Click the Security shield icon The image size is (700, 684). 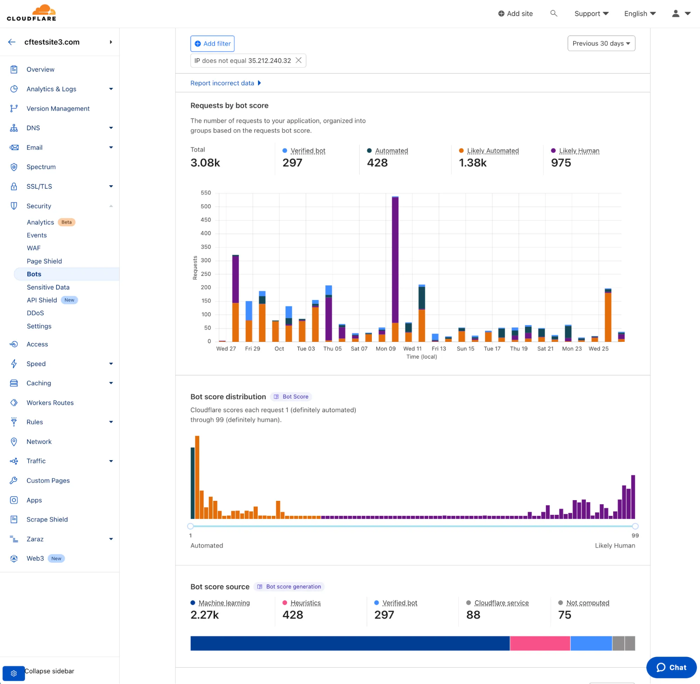[x=14, y=206]
